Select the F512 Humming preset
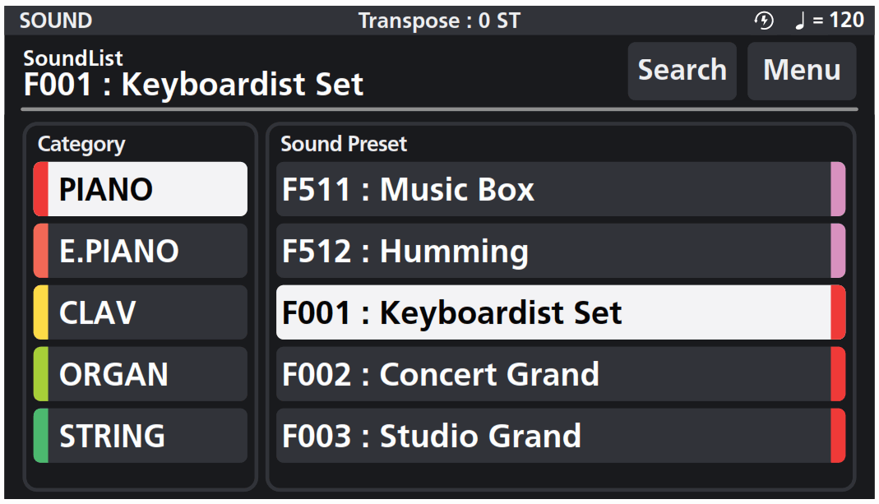Screen dimensions: 879x504 [559, 251]
